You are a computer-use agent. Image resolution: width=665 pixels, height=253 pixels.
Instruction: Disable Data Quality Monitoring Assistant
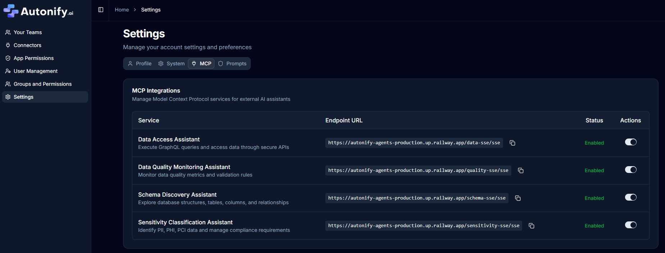[x=631, y=170]
